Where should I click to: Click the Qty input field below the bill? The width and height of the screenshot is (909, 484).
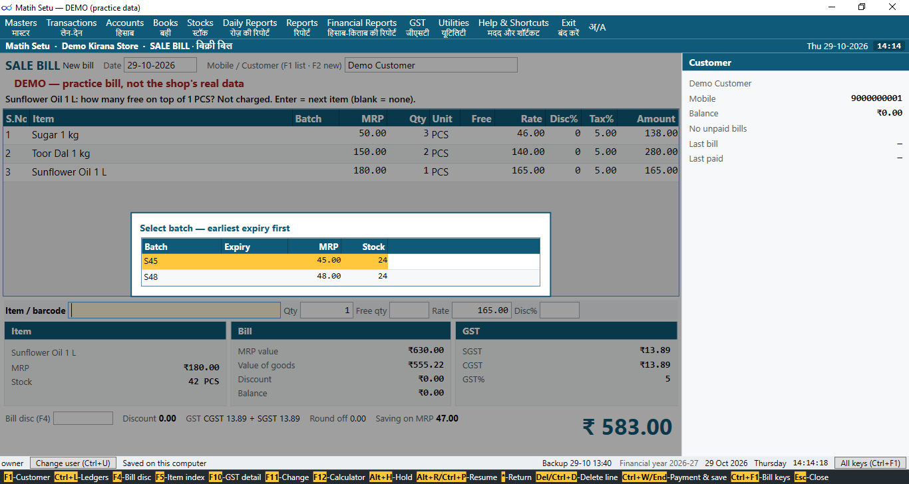(x=327, y=310)
